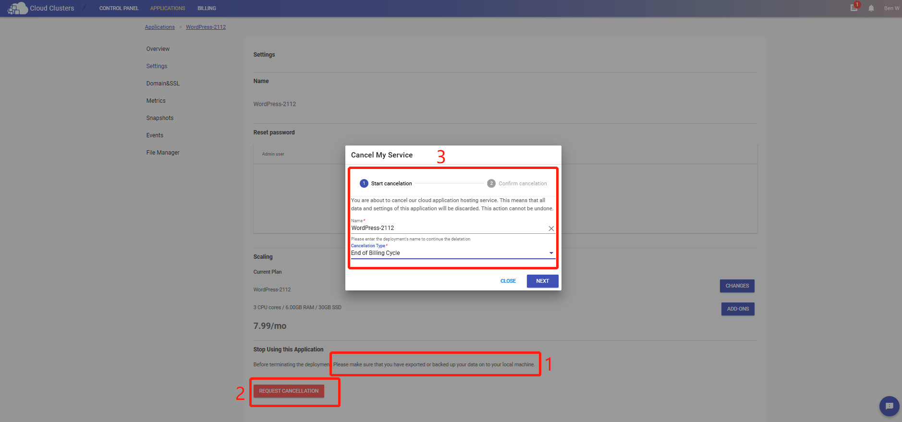Click the Stop Using this Application heading
The image size is (902, 422).
pos(288,350)
